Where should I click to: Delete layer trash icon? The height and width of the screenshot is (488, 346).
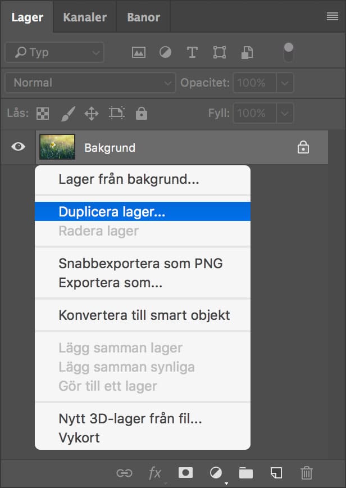tap(307, 473)
